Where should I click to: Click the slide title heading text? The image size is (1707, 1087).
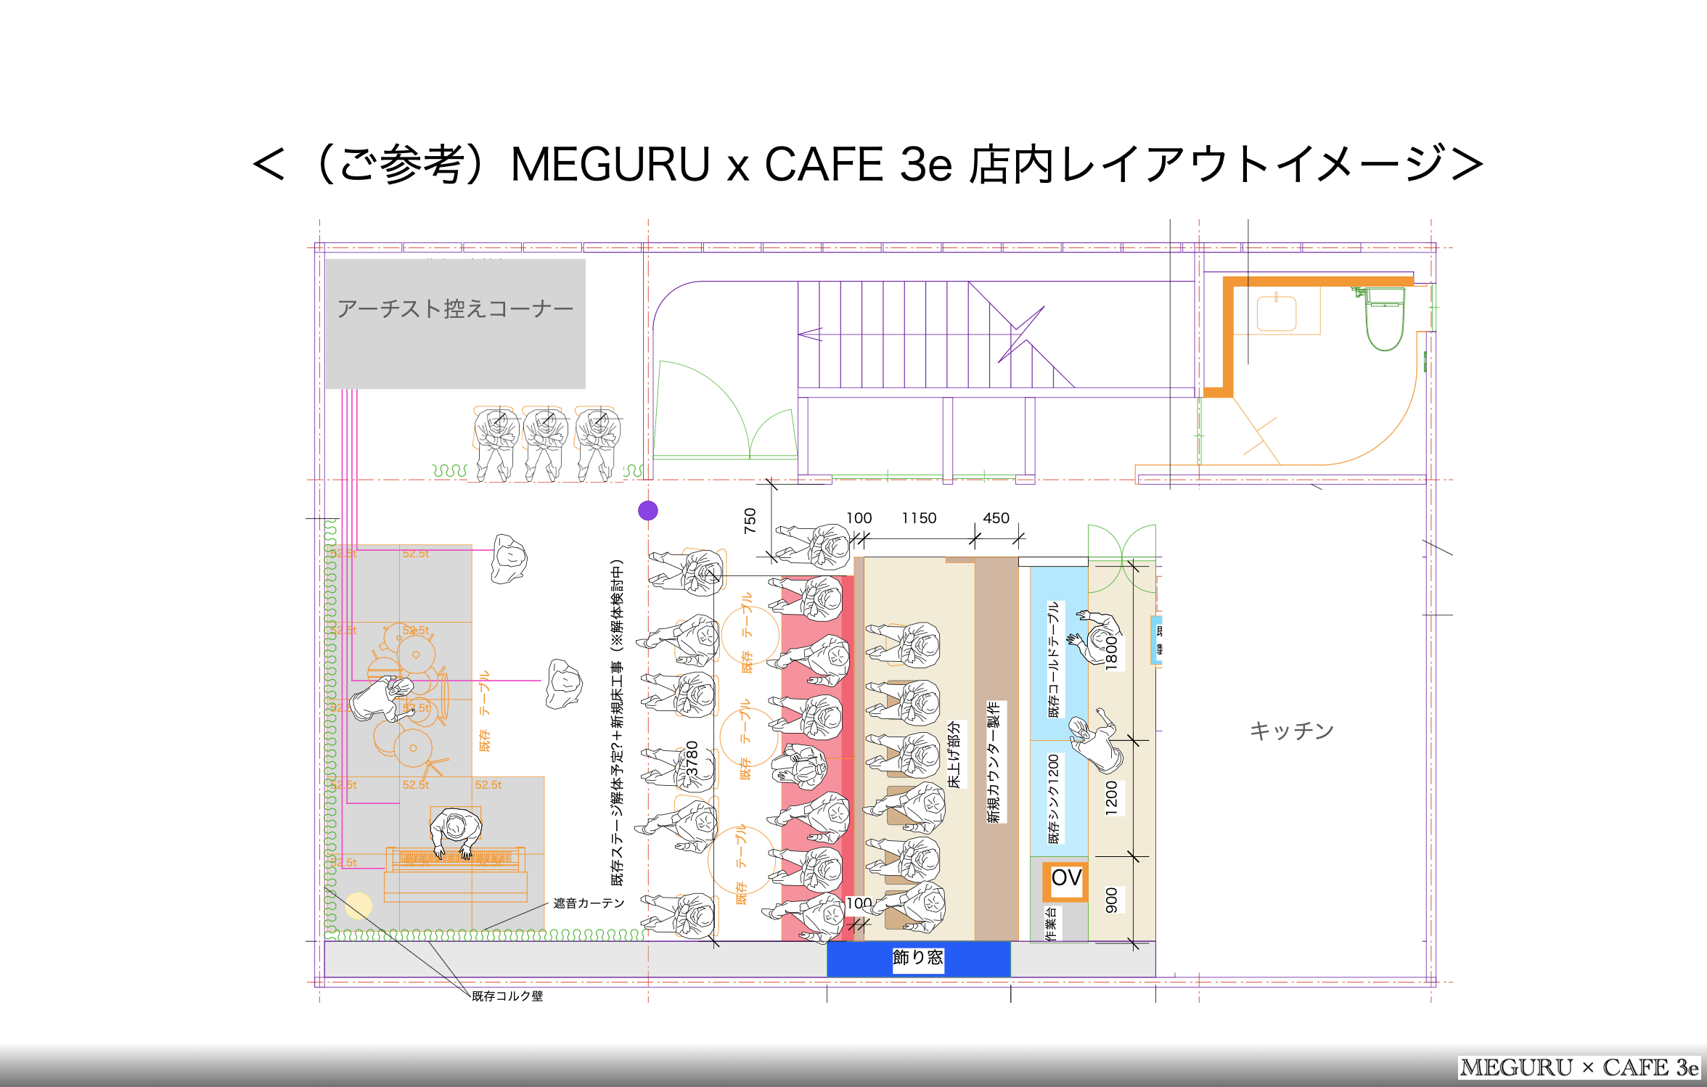coord(867,164)
